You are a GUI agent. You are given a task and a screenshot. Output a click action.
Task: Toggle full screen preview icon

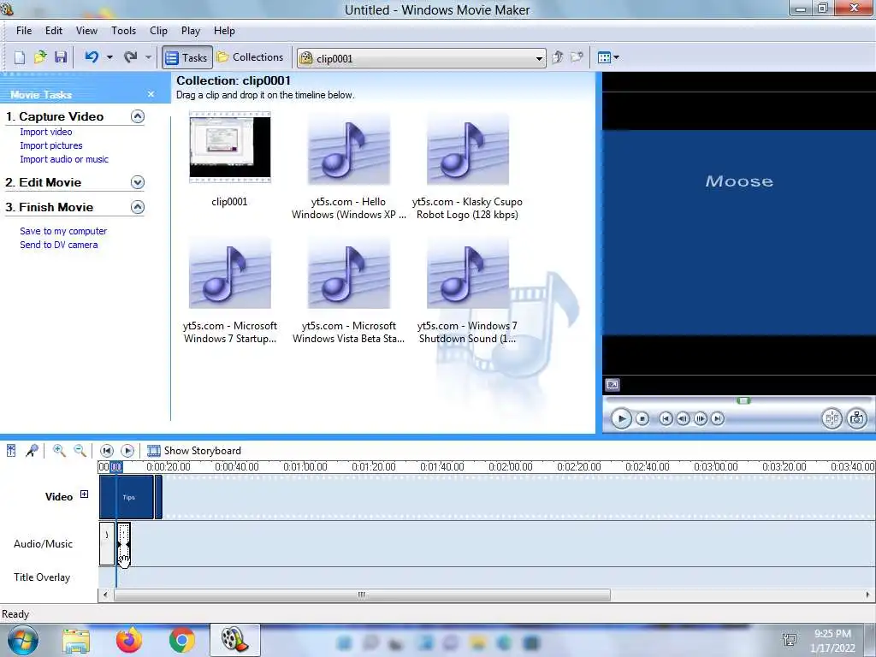click(x=613, y=384)
